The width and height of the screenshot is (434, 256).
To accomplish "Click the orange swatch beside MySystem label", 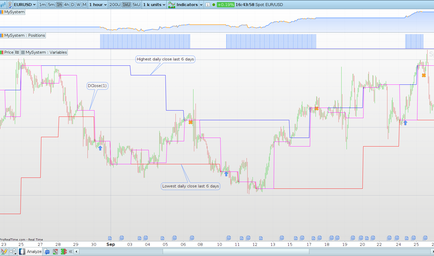I will [2, 12].
